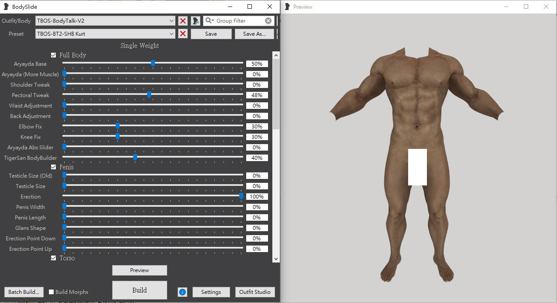This screenshot has height=303, width=557.
Task: Toggle the Full Body category checkbox
Action: (x=54, y=55)
